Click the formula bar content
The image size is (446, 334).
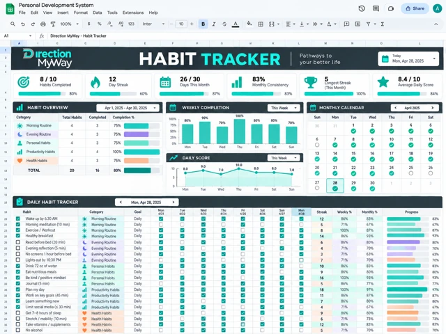[78, 36]
